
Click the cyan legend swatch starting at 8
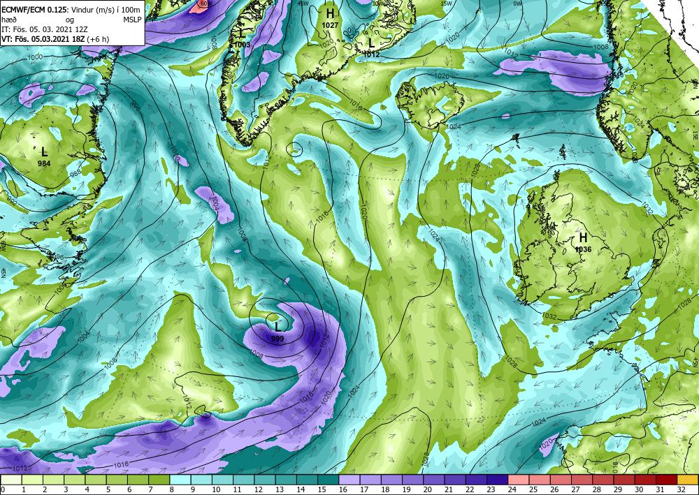click(180, 480)
